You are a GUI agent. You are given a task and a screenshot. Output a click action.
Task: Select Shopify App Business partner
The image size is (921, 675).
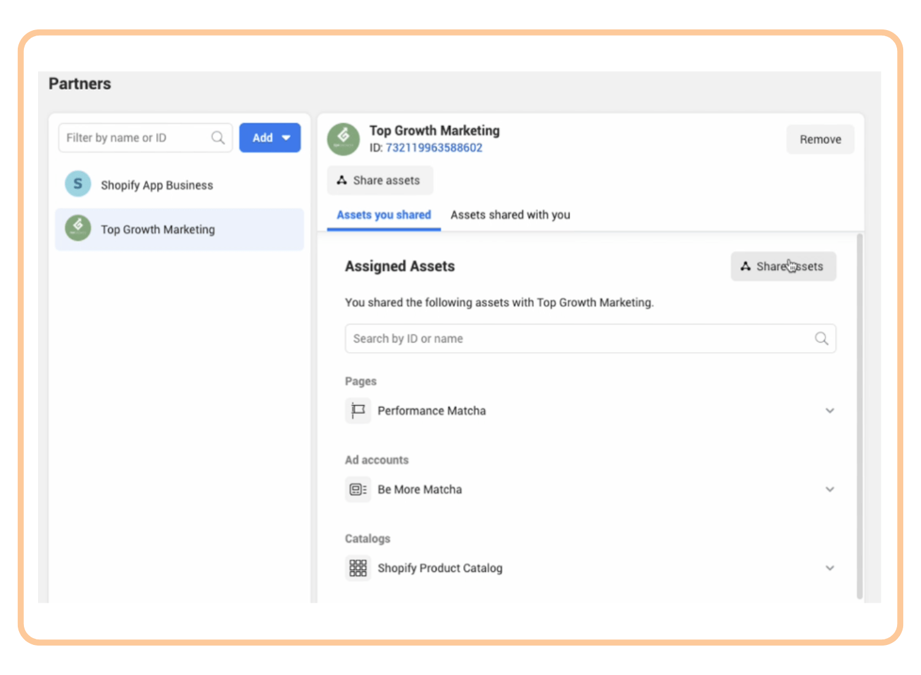[x=179, y=185]
